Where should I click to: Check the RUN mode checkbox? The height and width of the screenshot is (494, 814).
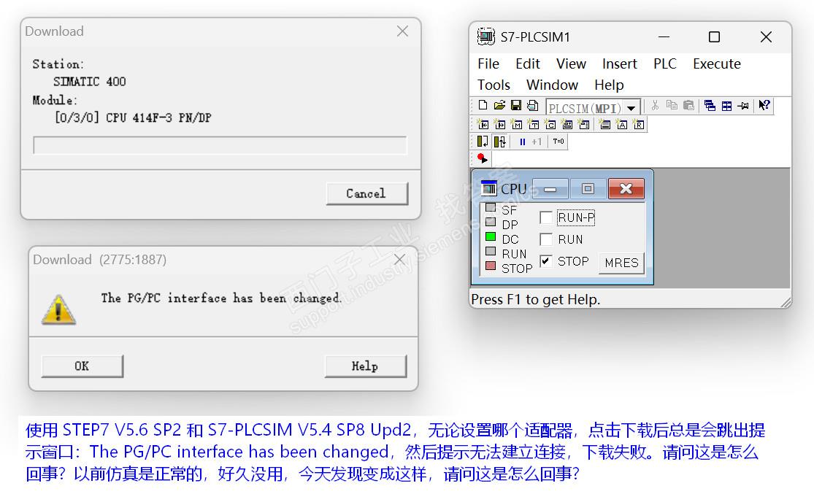(x=545, y=239)
